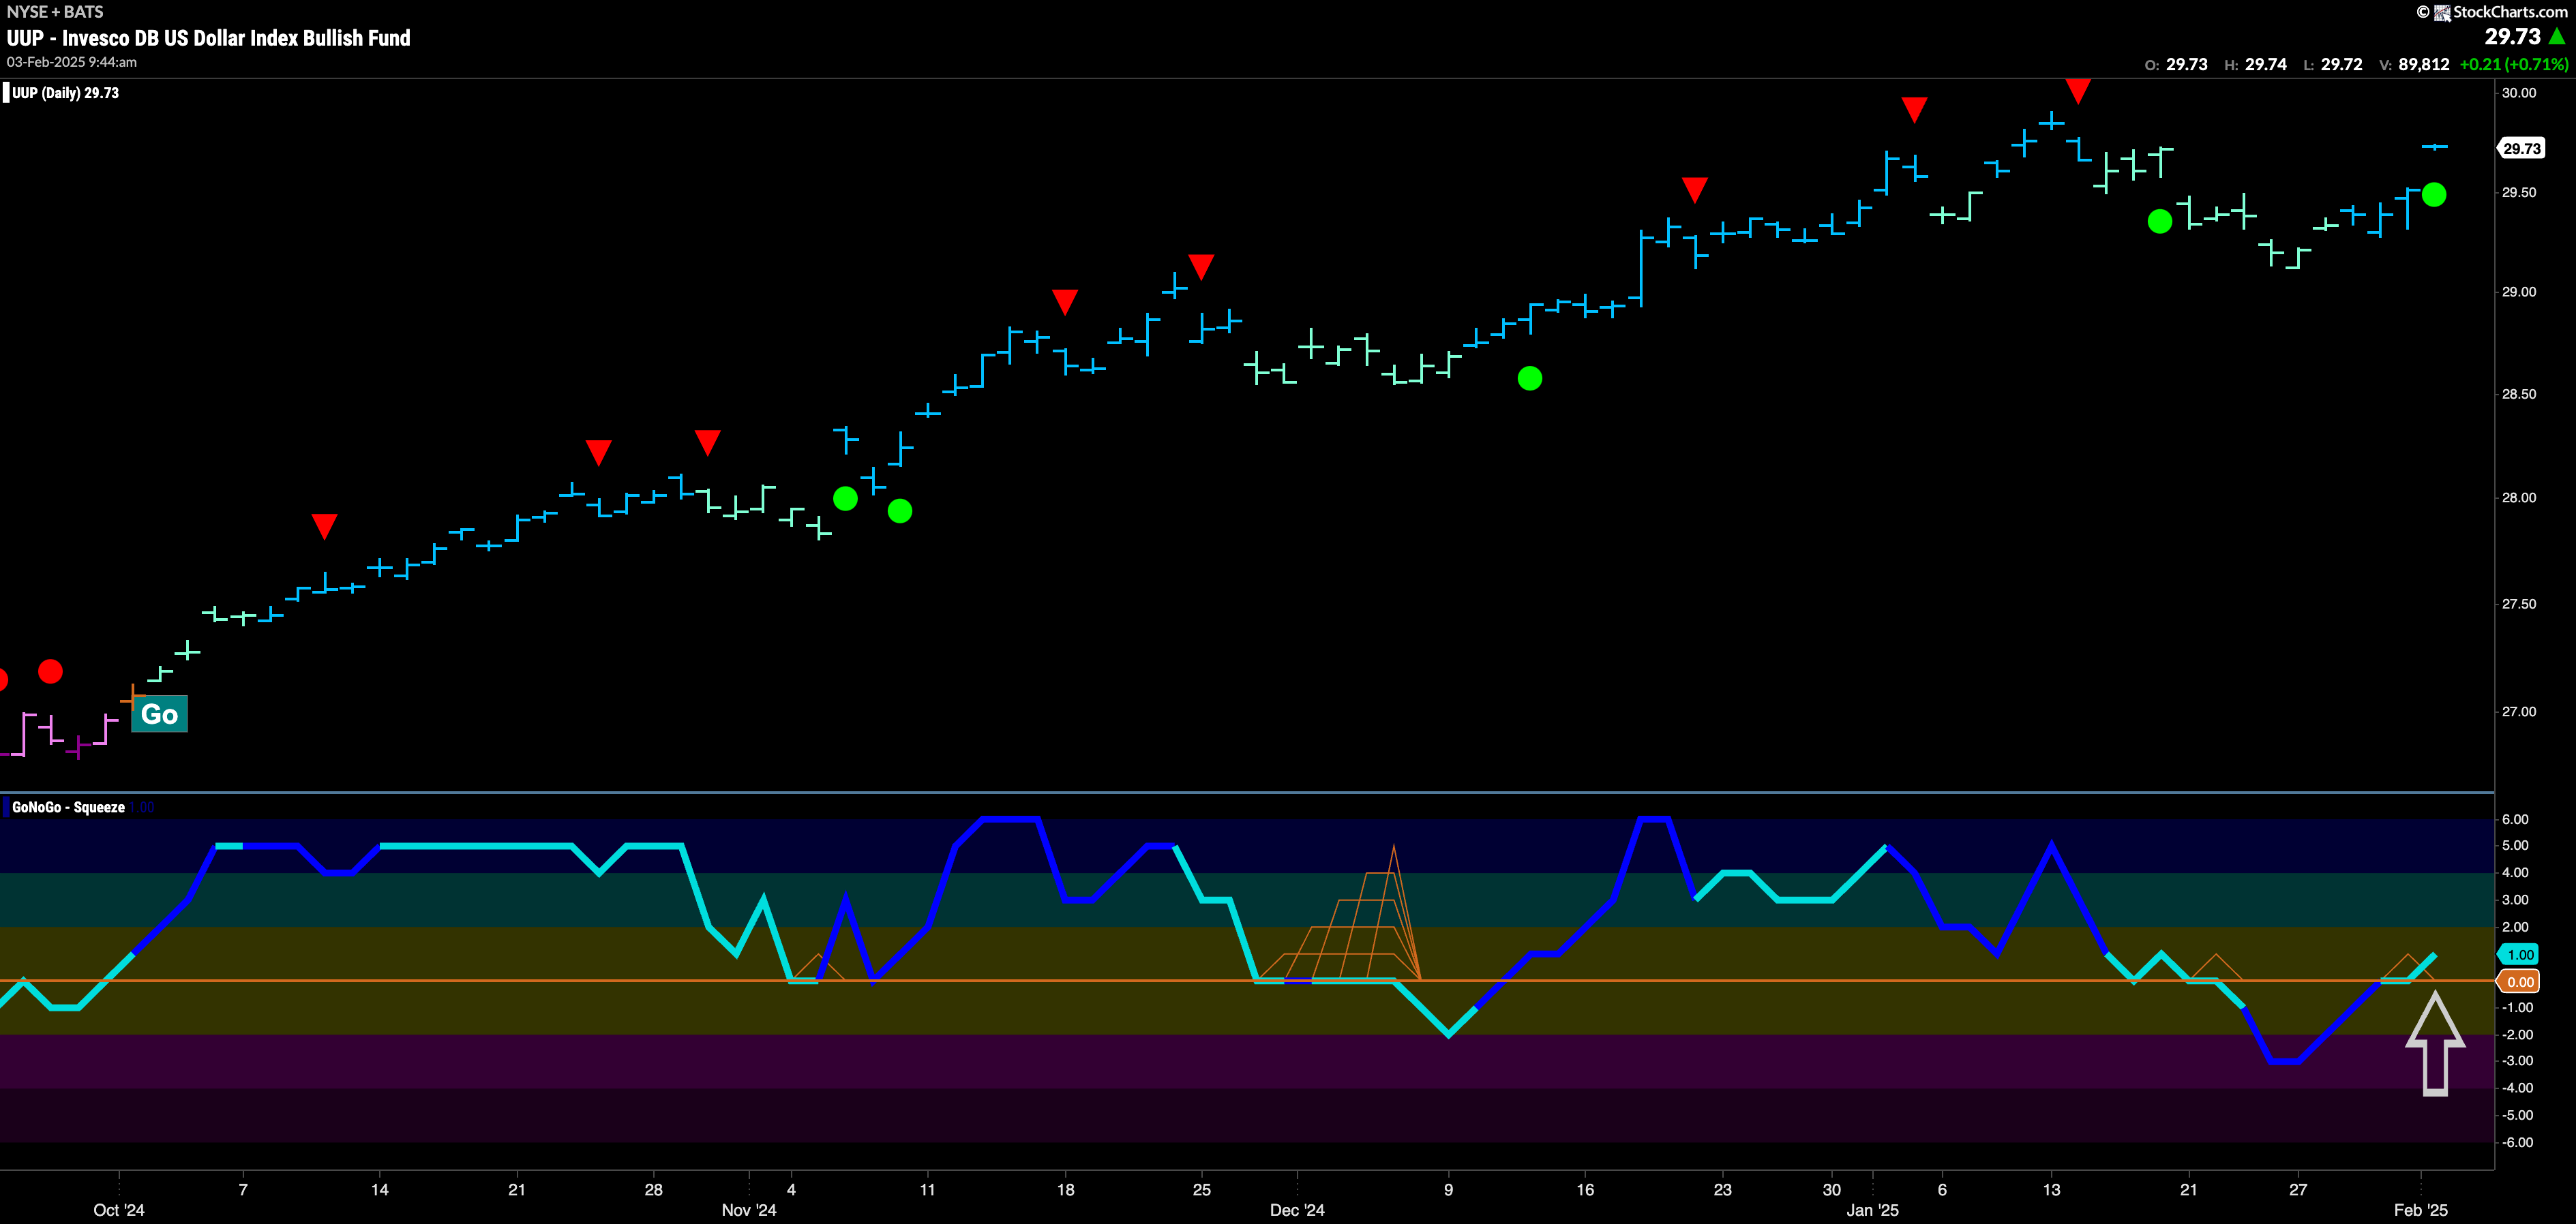Viewport: 2576px width, 1224px height.
Task: Click the "Dec '24" date axis label
Action: click(1297, 1210)
